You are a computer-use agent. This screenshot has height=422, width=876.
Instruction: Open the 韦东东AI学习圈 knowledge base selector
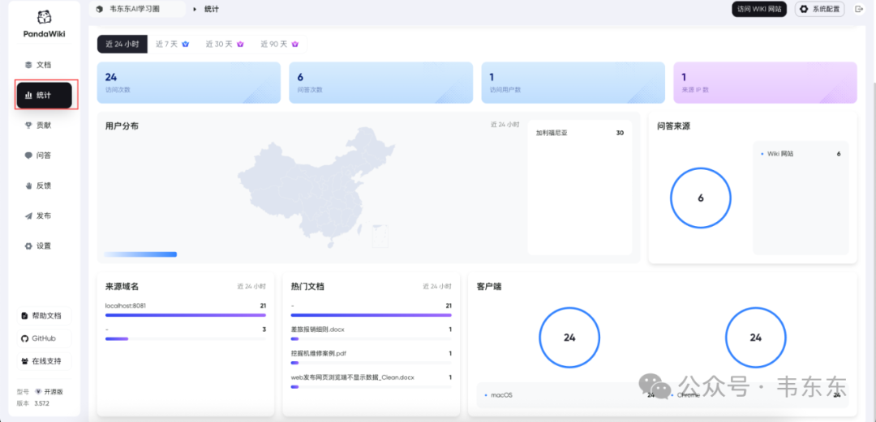click(137, 9)
